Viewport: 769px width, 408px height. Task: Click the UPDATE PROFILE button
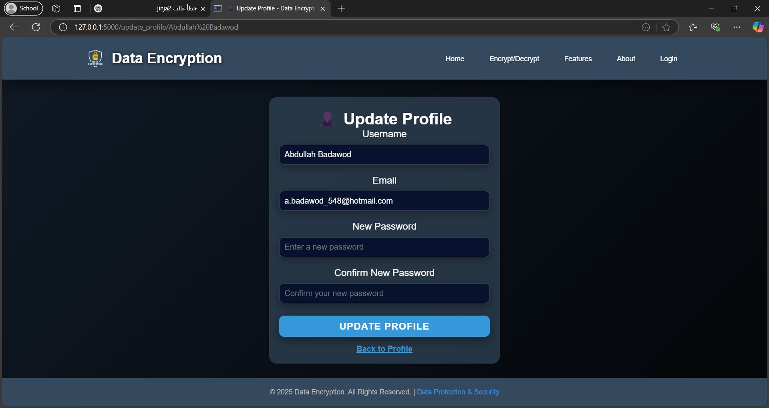[x=384, y=326]
